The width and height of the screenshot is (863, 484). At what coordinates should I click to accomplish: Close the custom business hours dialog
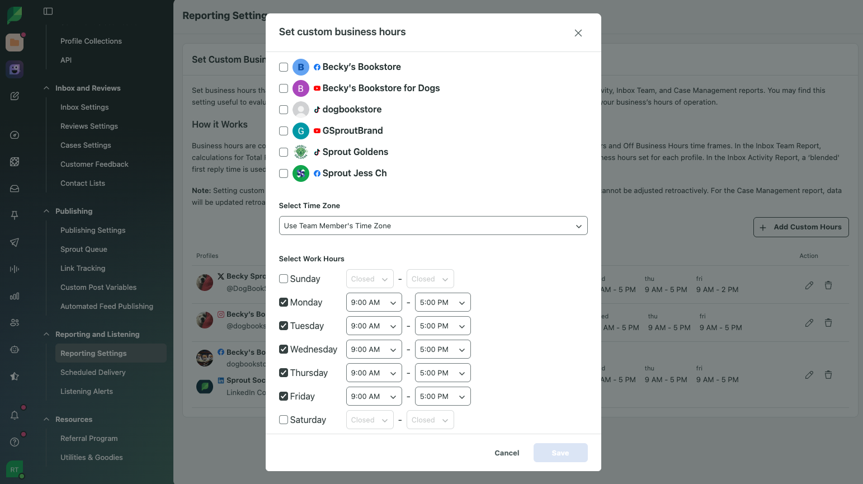578,33
